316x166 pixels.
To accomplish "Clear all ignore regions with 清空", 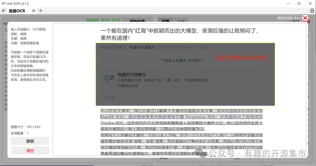I will click(x=30, y=151).
